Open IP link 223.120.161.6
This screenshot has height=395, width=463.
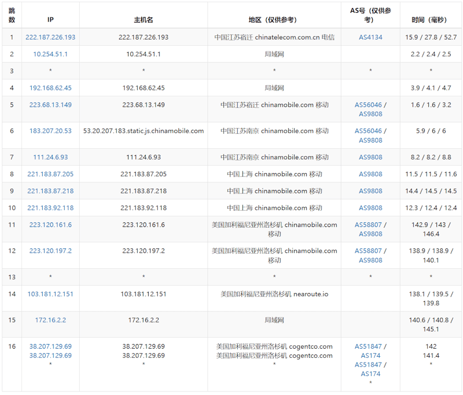click(50, 225)
